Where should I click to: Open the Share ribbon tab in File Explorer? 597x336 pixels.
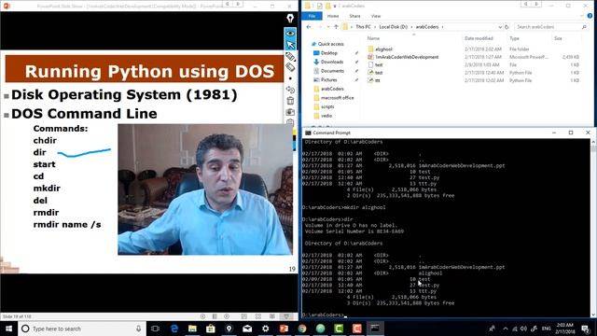pos(354,16)
